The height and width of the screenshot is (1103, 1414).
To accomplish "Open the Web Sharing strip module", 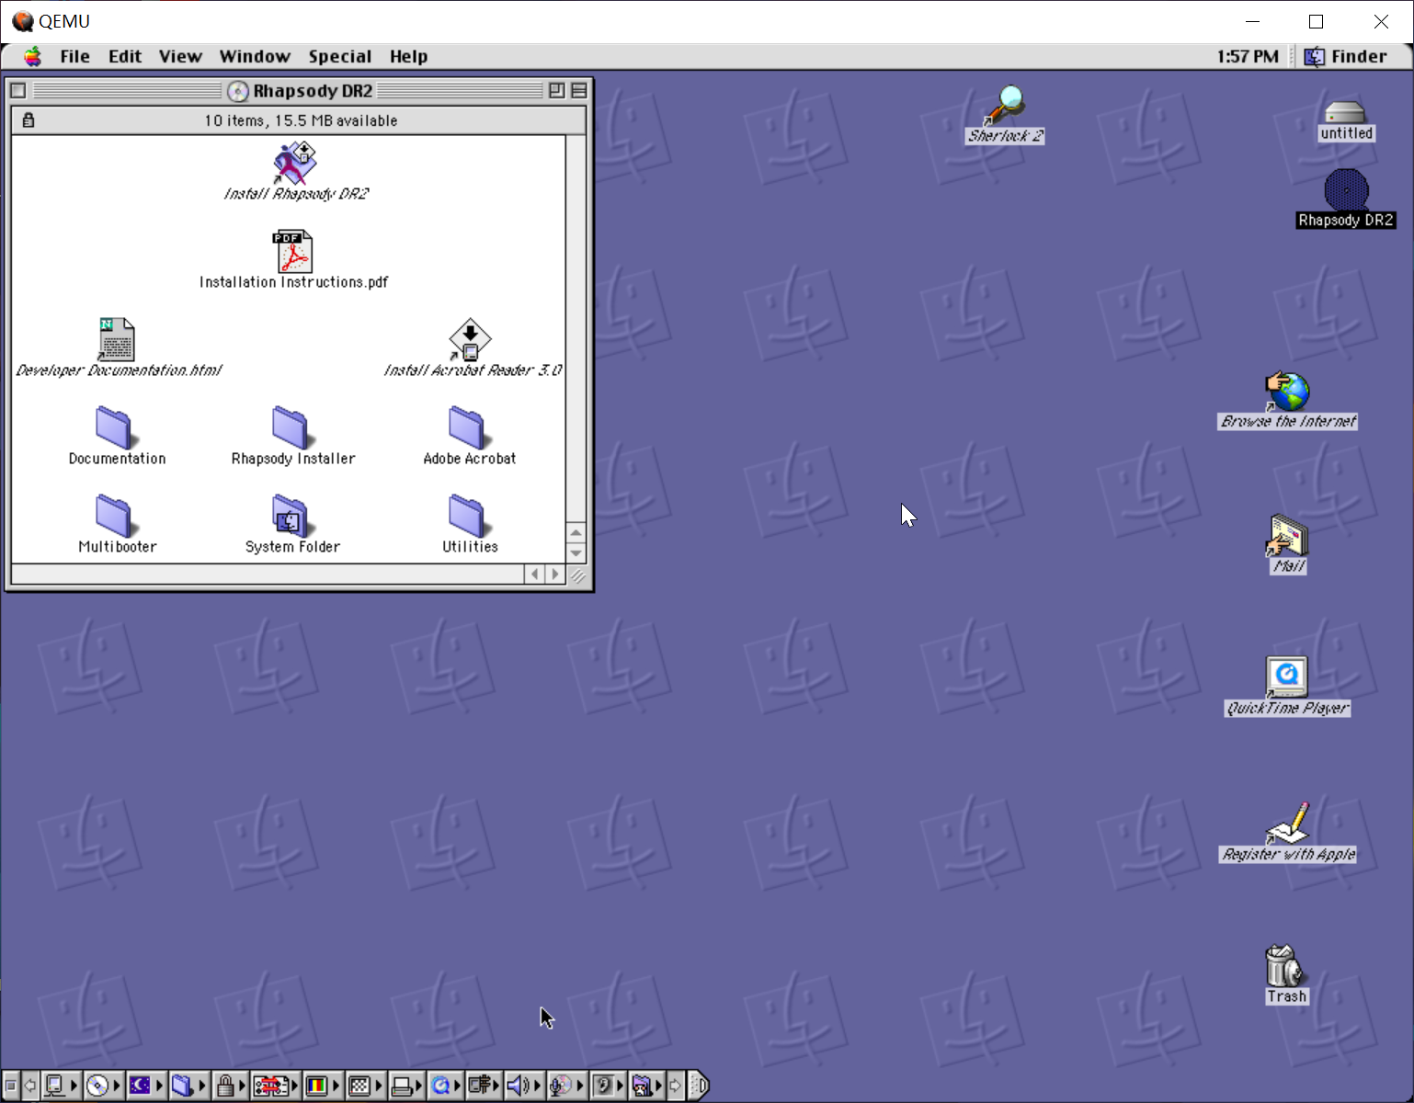I will point(646,1086).
